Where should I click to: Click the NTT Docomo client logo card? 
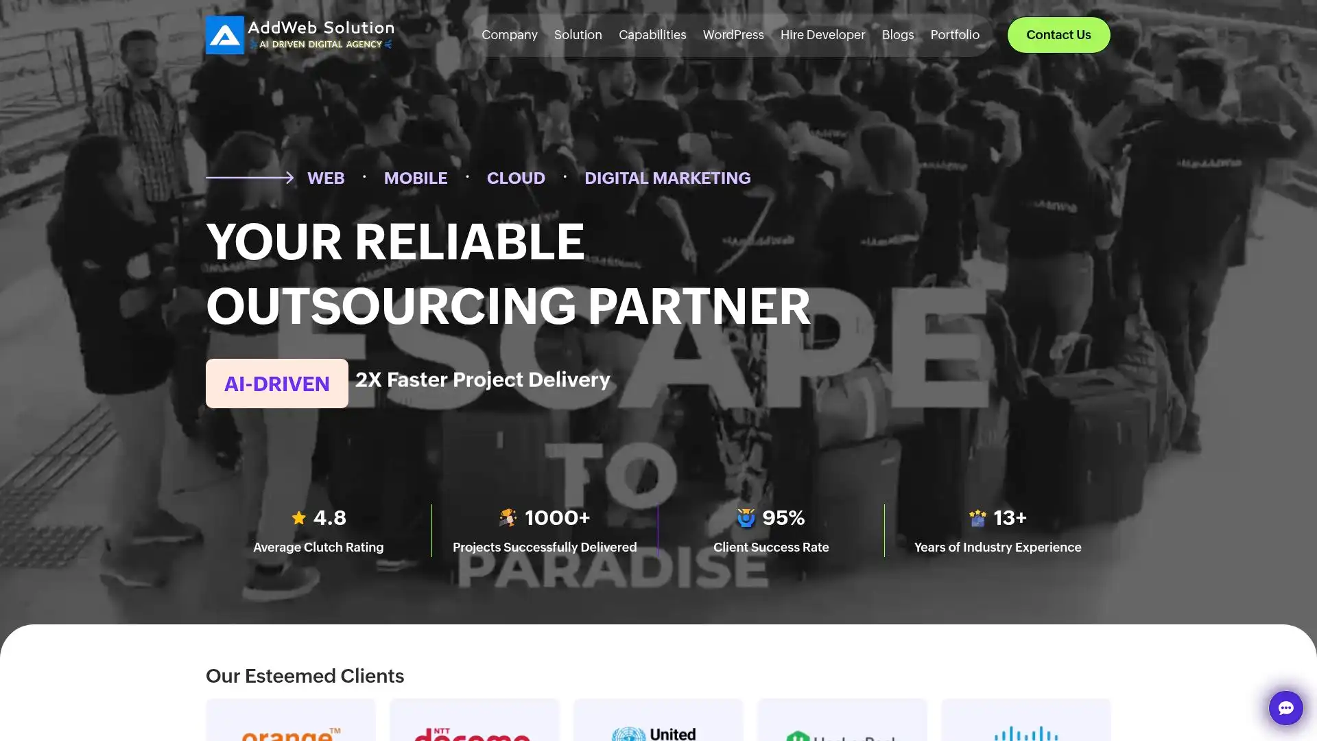point(475,720)
